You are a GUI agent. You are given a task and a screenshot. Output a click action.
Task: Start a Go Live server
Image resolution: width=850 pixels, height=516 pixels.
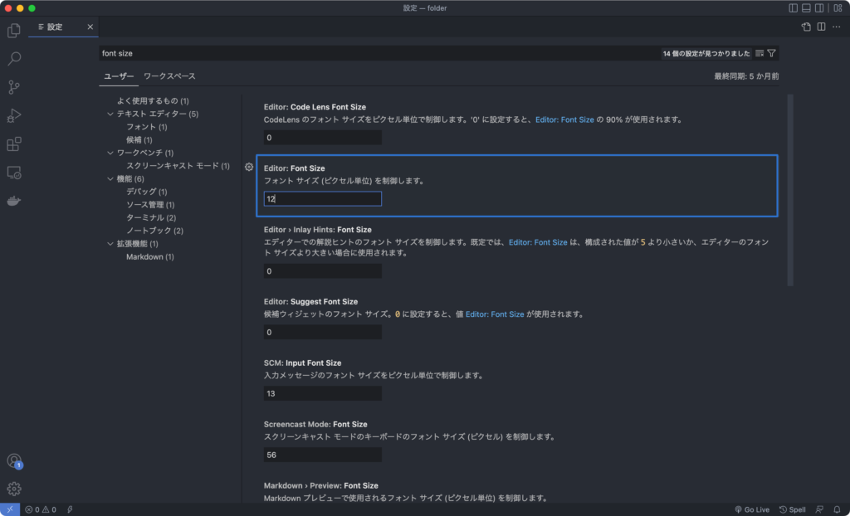[754, 509]
